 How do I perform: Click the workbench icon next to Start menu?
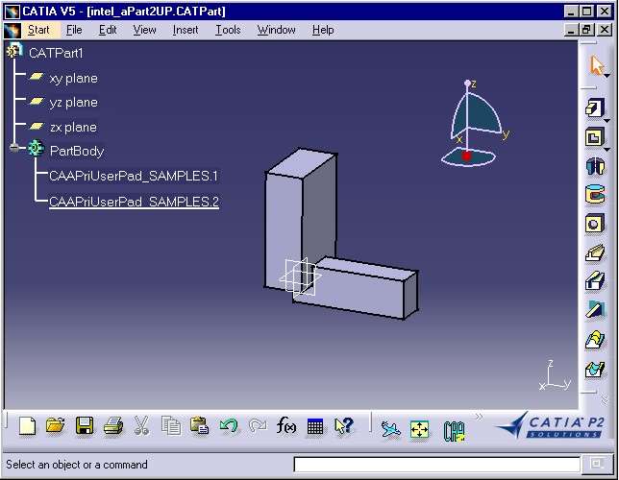pos(12,30)
